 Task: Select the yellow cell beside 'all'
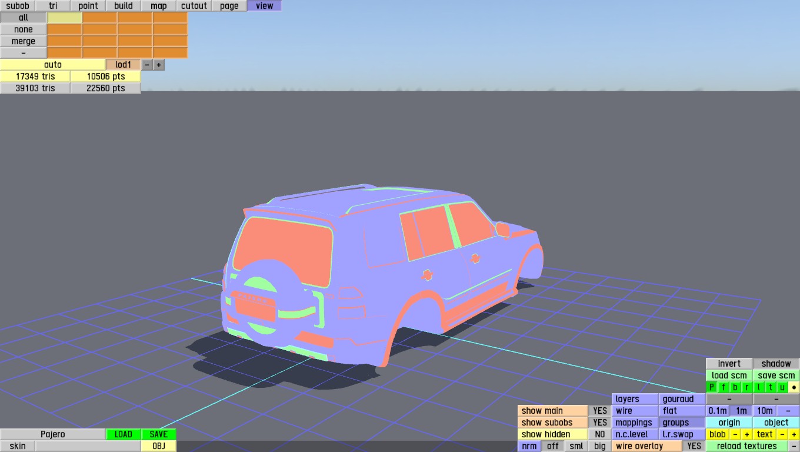pos(65,18)
